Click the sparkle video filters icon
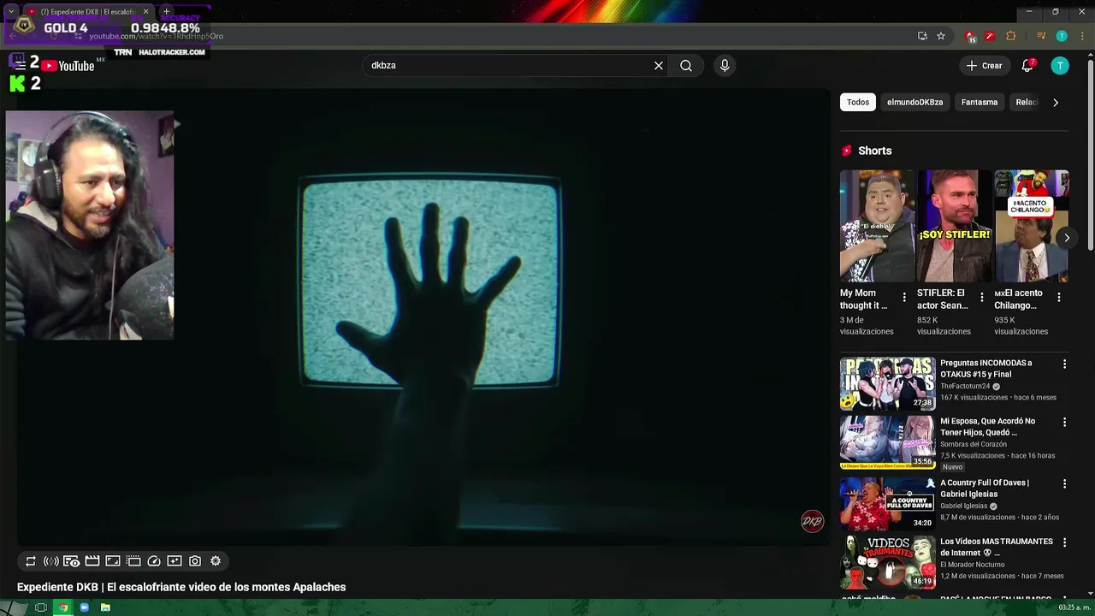Viewport: 1095px width, 616px height. (175, 561)
